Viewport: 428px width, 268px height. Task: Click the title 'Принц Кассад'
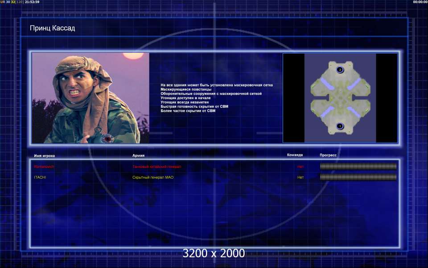53,28
